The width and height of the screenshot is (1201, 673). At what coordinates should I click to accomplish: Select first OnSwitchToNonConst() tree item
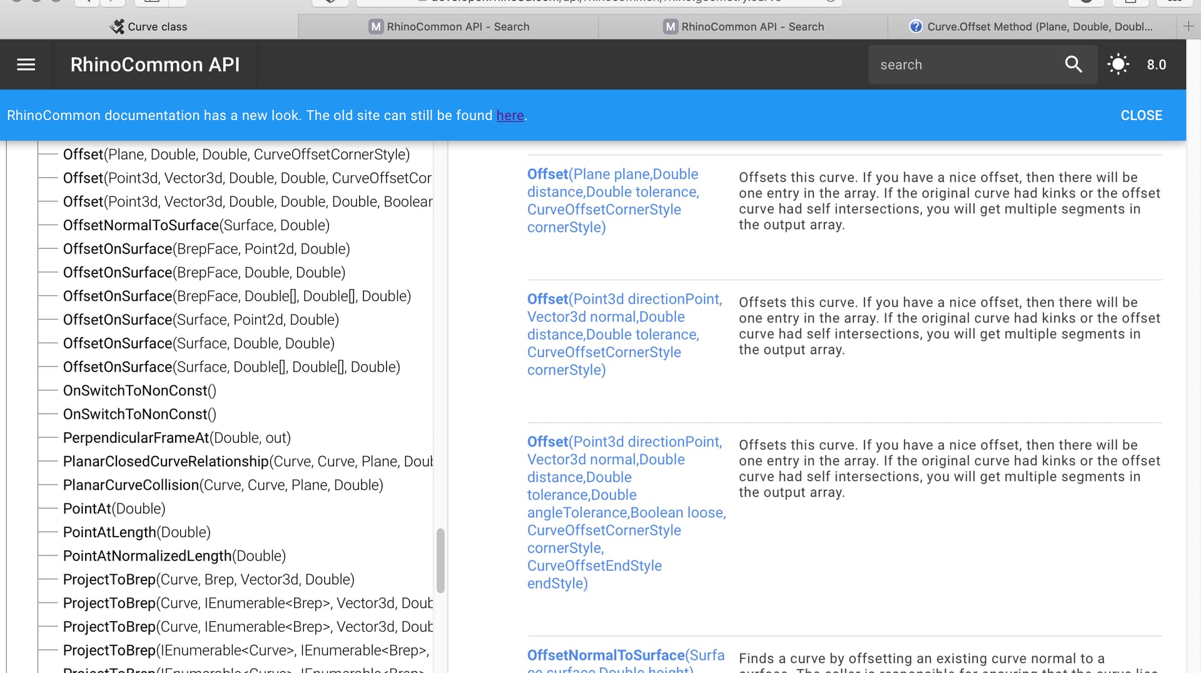point(139,391)
